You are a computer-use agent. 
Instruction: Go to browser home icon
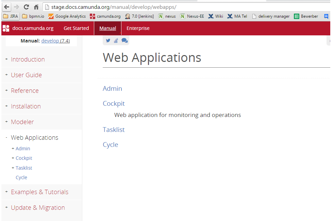[x=36, y=7]
